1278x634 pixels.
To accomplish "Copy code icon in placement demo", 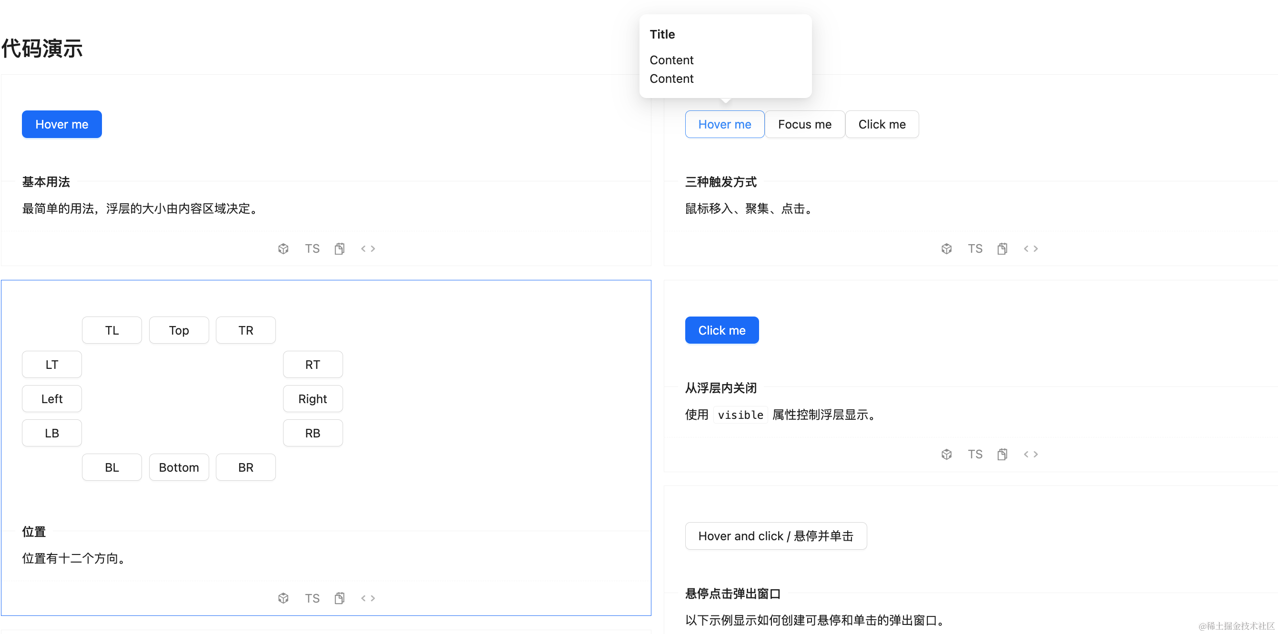I will [339, 598].
